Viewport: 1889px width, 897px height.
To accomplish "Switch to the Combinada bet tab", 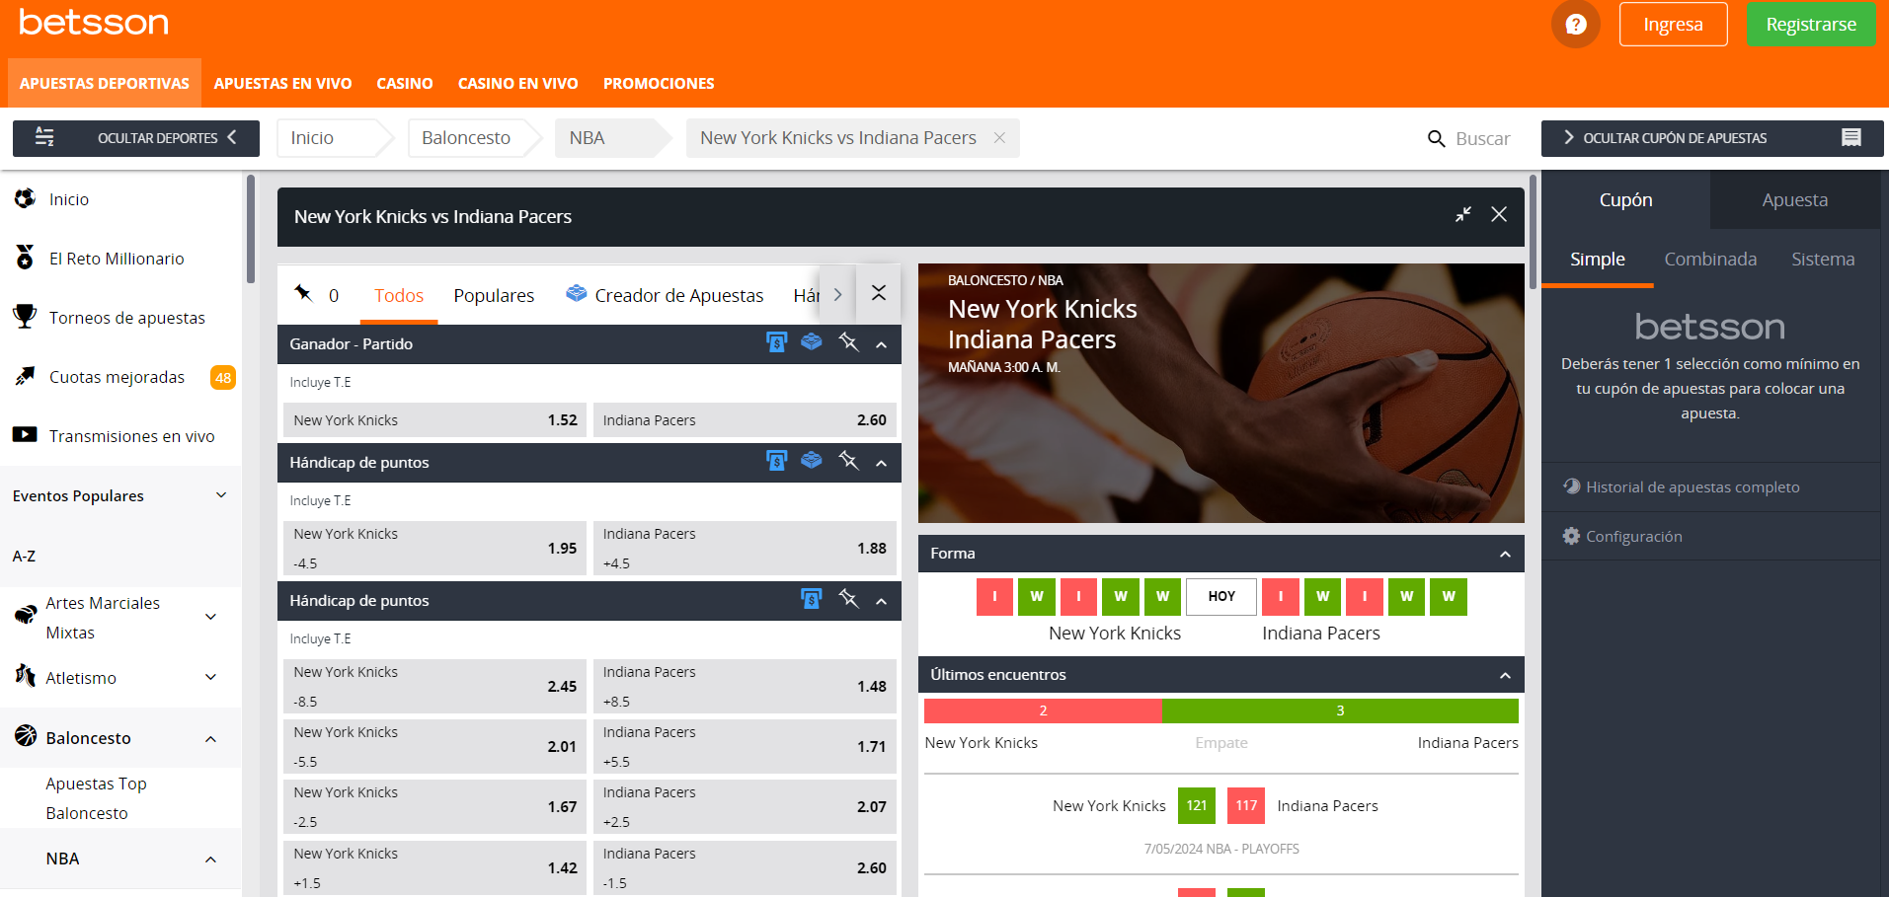I will pos(1710,259).
